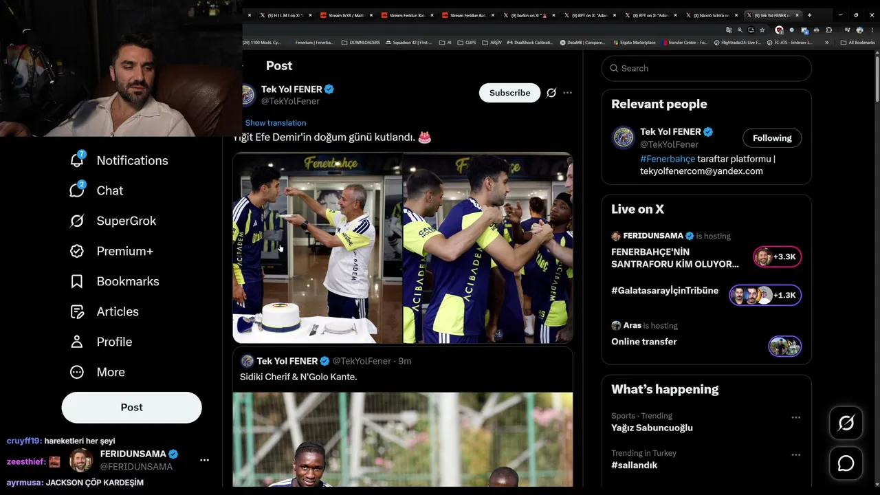Click the +3.3K listeners badge
This screenshot has width=880, height=495.
(x=777, y=257)
